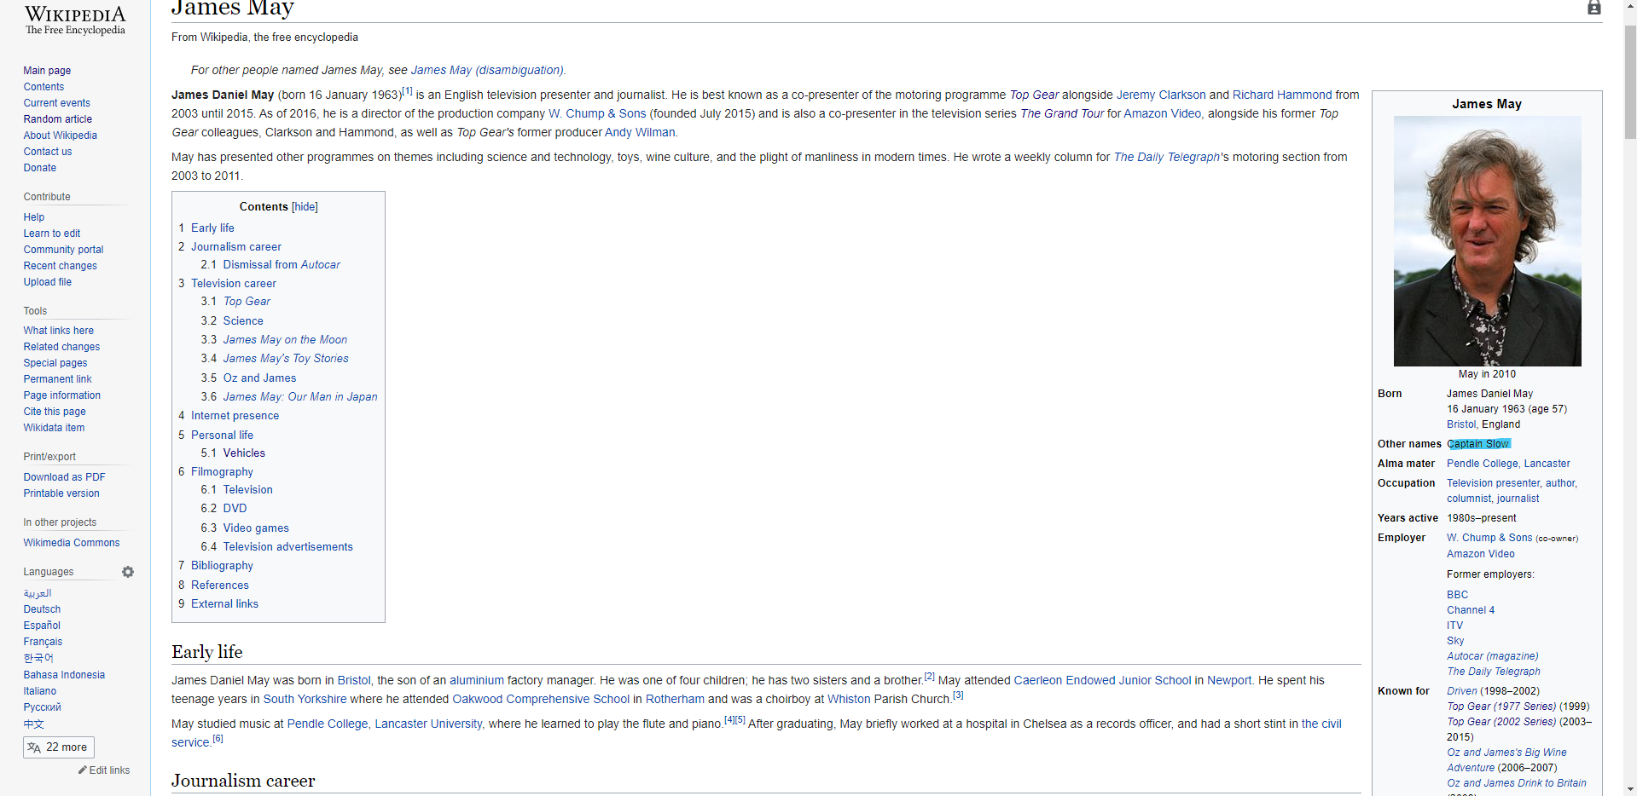Open Bristol link in infobox Born row
The width and height of the screenshot is (1637, 796).
(x=1461, y=424)
